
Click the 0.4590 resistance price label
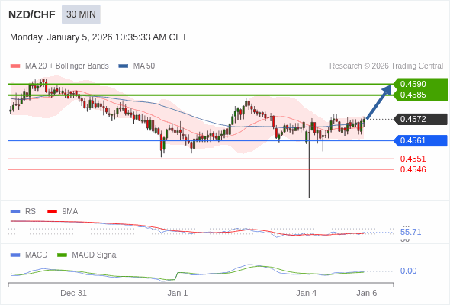tap(413, 84)
